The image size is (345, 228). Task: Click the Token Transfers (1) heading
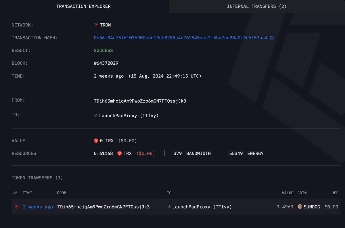point(37,178)
